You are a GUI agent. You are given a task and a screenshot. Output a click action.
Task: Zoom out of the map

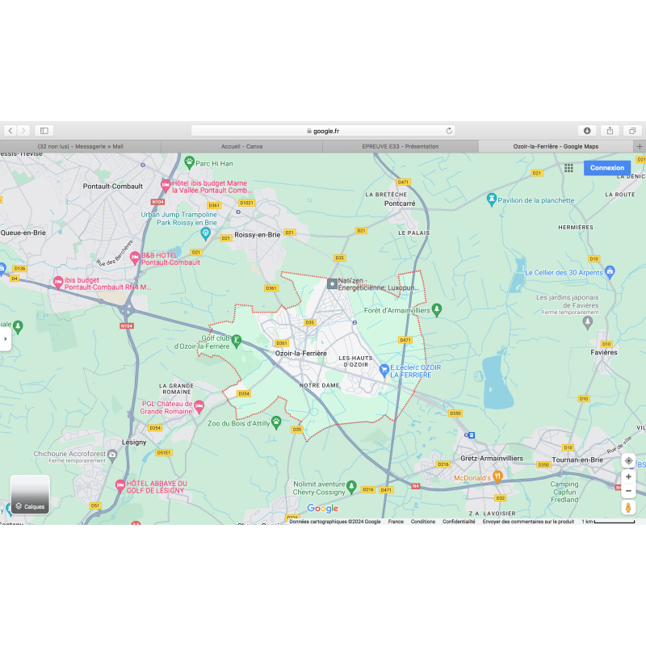click(628, 491)
